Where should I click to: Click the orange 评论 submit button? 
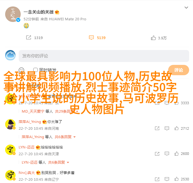click(178, 70)
